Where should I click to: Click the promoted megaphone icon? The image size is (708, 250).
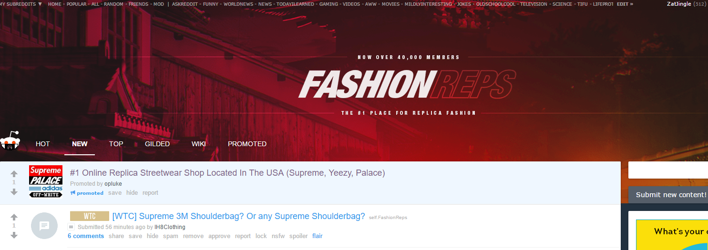point(73,193)
